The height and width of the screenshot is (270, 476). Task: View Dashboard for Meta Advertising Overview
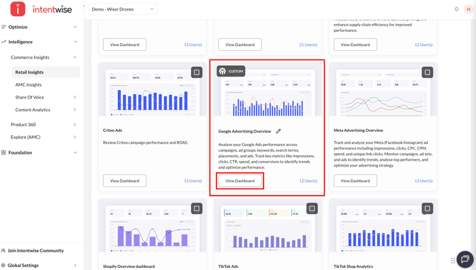click(x=355, y=181)
